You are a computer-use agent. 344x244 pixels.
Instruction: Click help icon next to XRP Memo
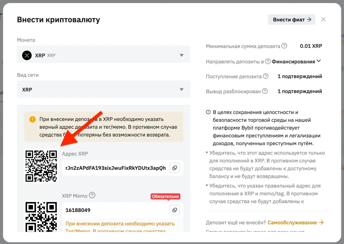click(x=92, y=195)
